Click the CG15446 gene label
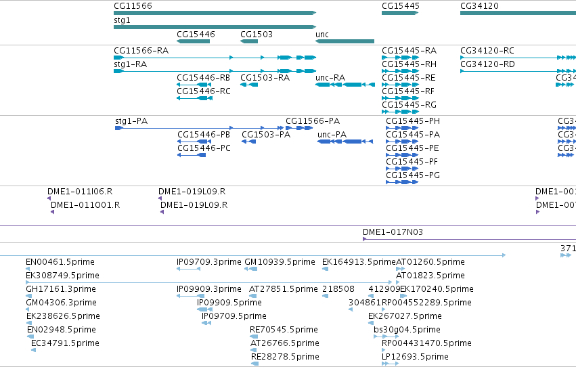Viewport: 576px width, 367px height. point(196,35)
